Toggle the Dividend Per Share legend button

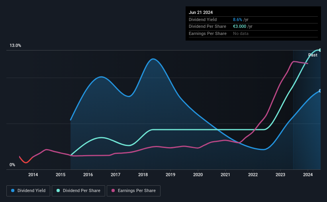pos(78,191)
